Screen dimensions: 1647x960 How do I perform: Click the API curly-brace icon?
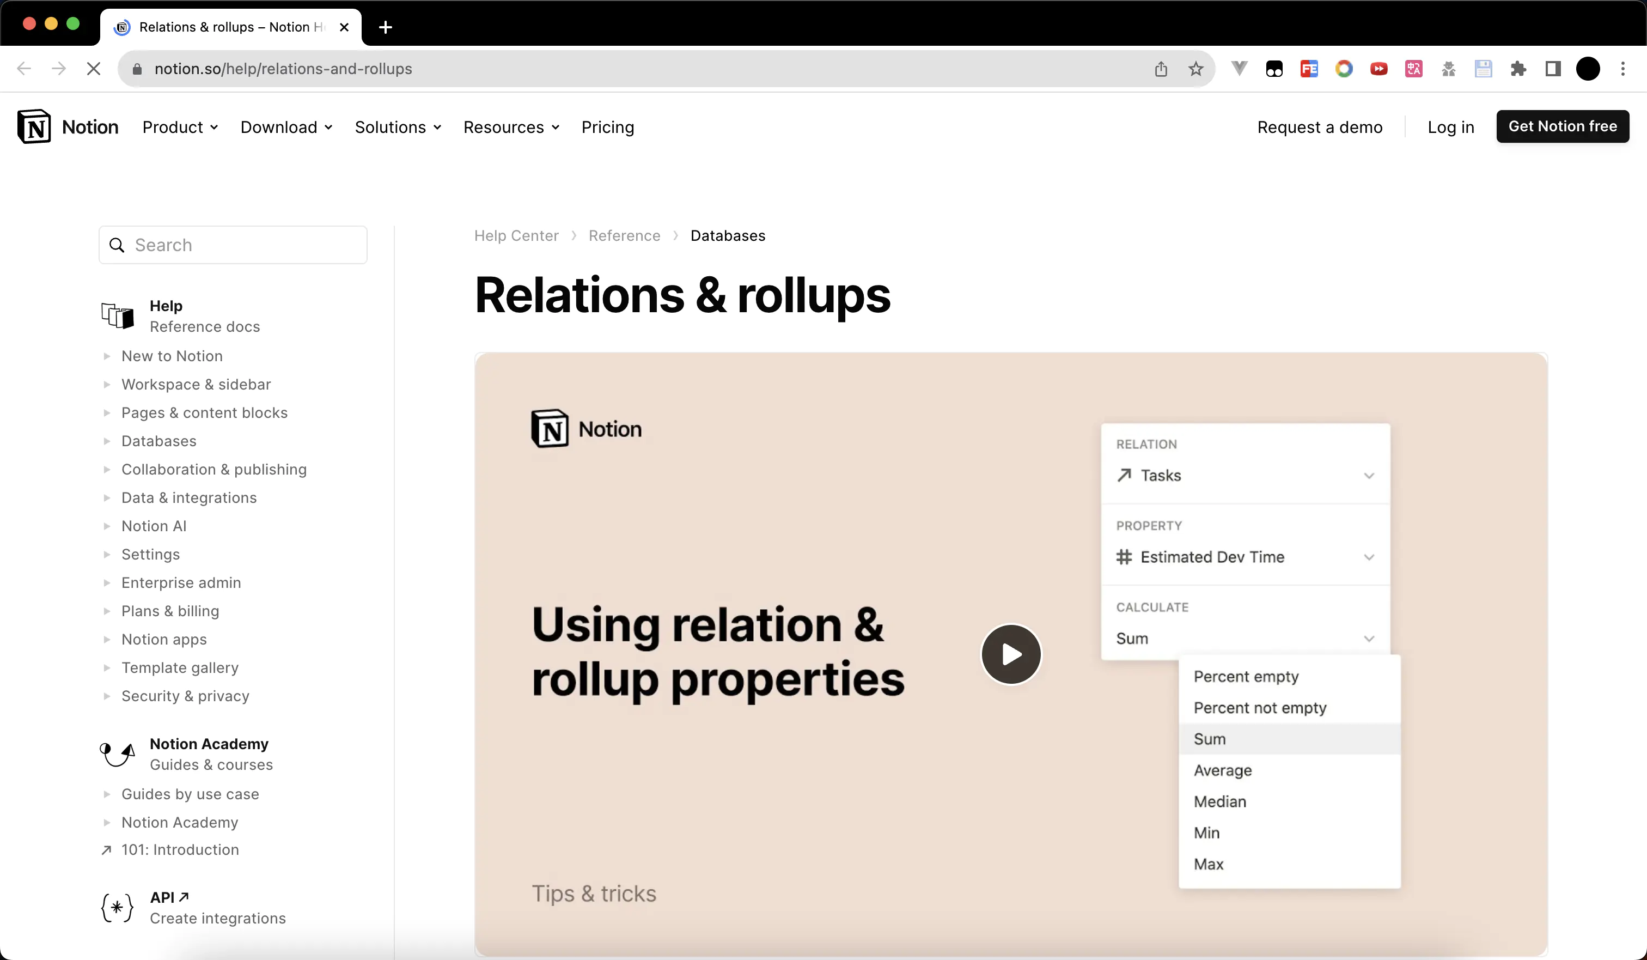pos(118,907)
